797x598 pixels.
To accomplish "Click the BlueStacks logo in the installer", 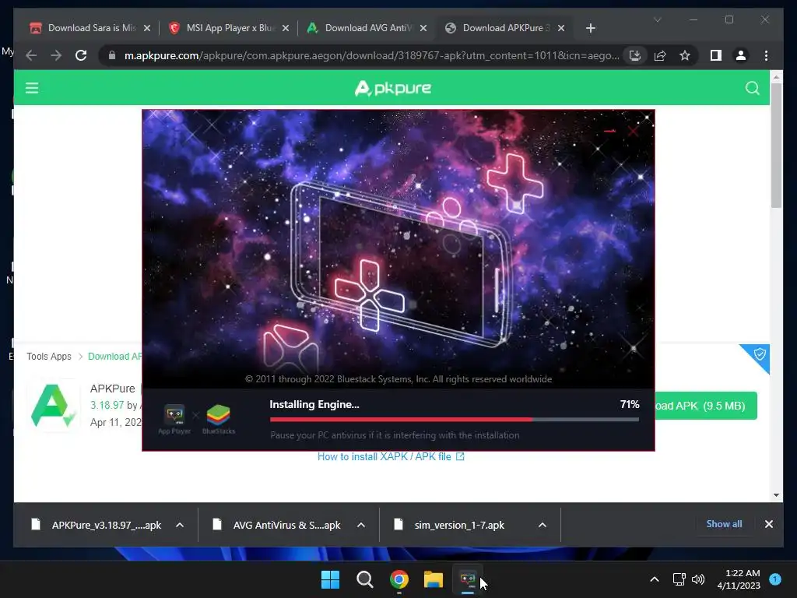I will point(219,420).
